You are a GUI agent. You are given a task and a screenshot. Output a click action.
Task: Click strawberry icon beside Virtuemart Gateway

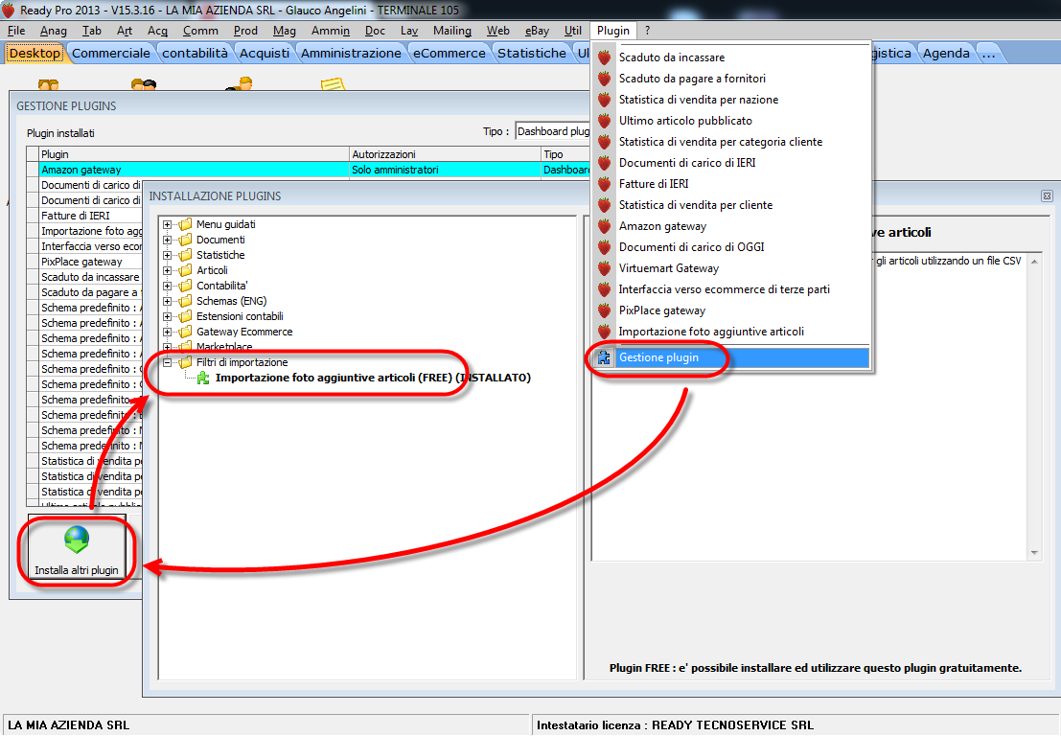(604, 268)
